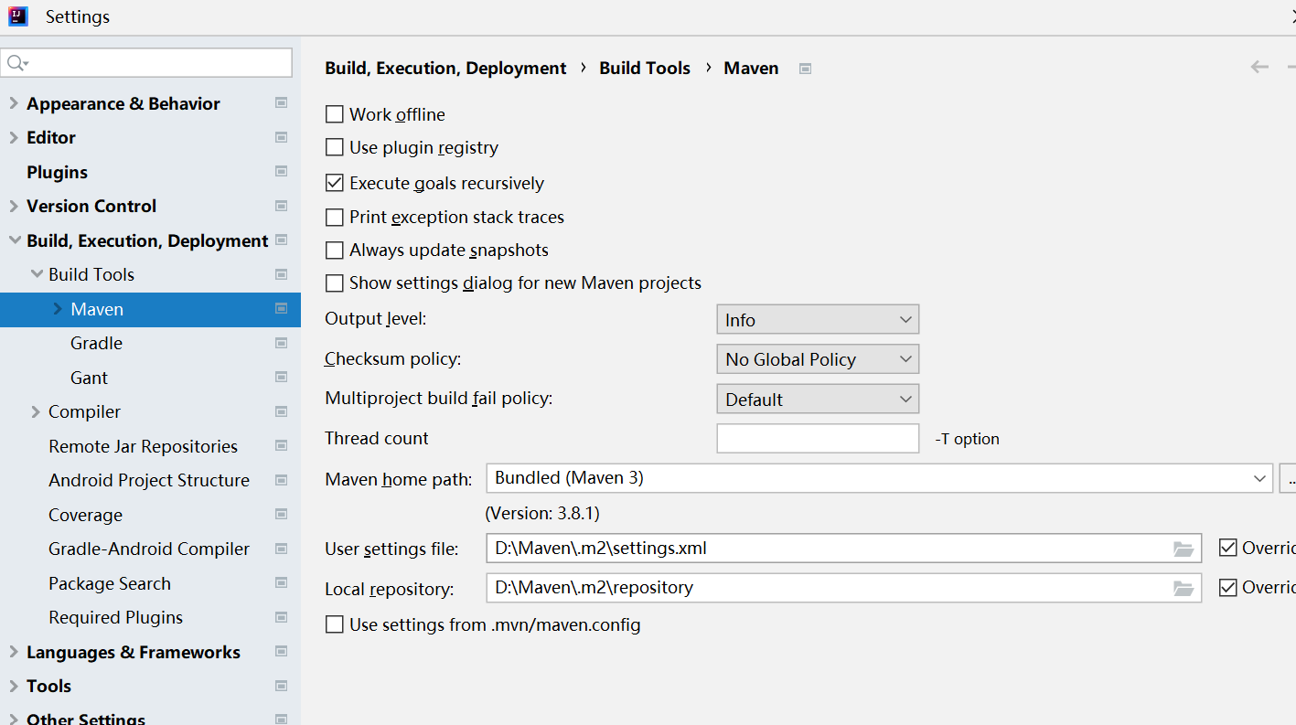This screenshot has height=725, width=1296.
Task: Enable Use plugin registry
Action: coord(335,147)
